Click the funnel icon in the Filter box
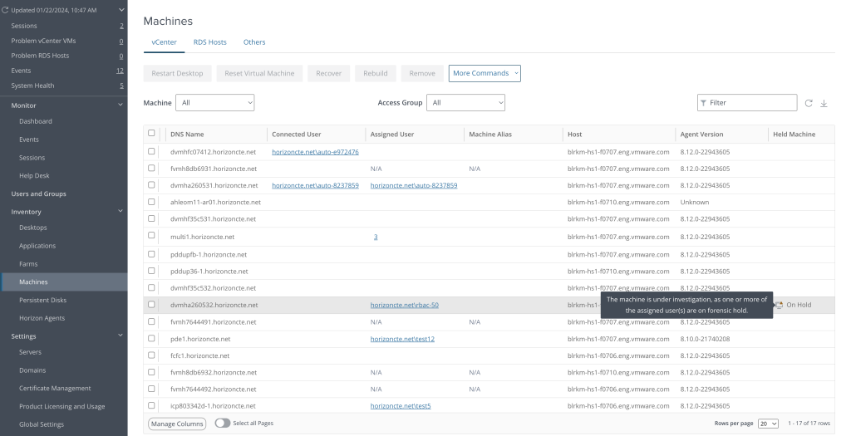The width and height of the screenshot is (851, 436). tap(704, 103)
